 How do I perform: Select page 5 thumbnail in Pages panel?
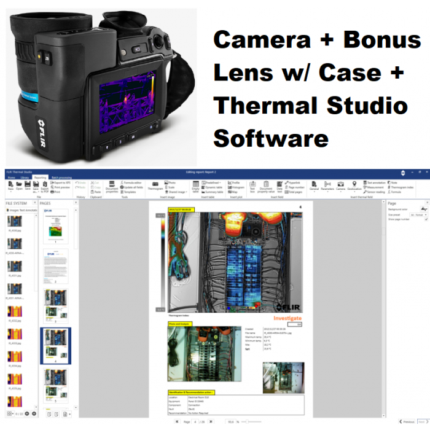click(x=56, y=386)
